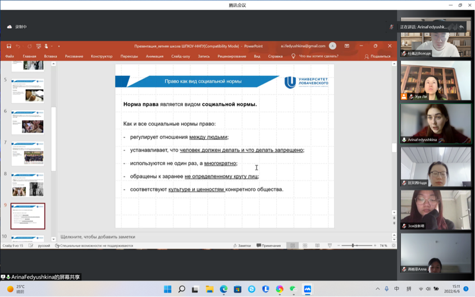This screenshot has height=297, width=475.
Task: Toggle the Примечания comments pane
Action: click(268, 245)
